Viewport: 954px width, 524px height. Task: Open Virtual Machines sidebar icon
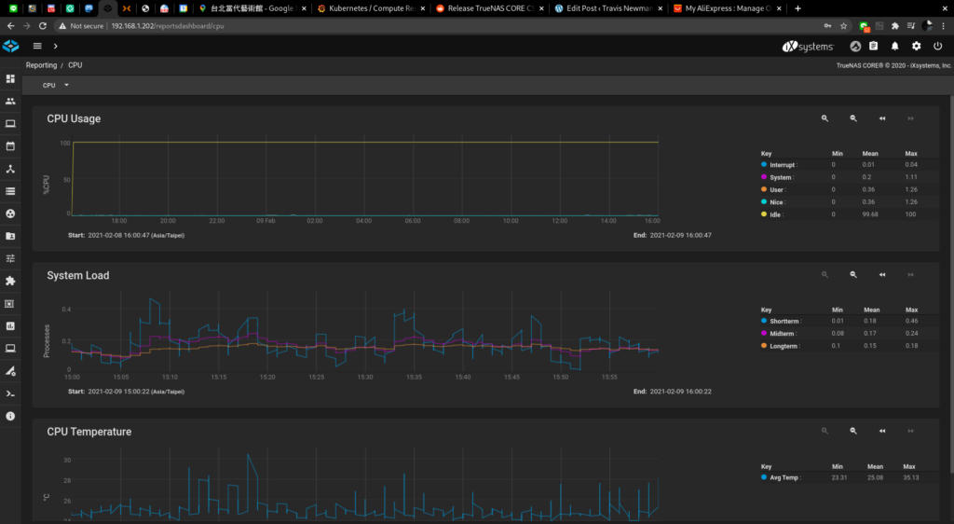10,349
